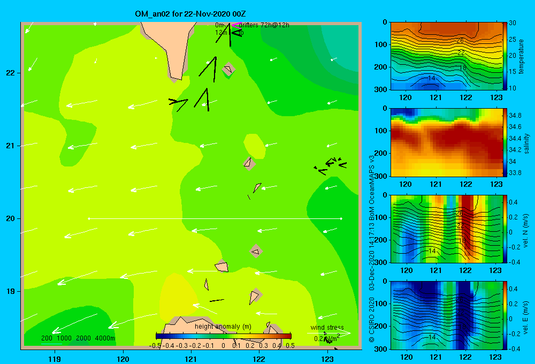Click the '0m' drifter depth label
The width and height of the screenshot is (535, 364).
click(219, 25)
